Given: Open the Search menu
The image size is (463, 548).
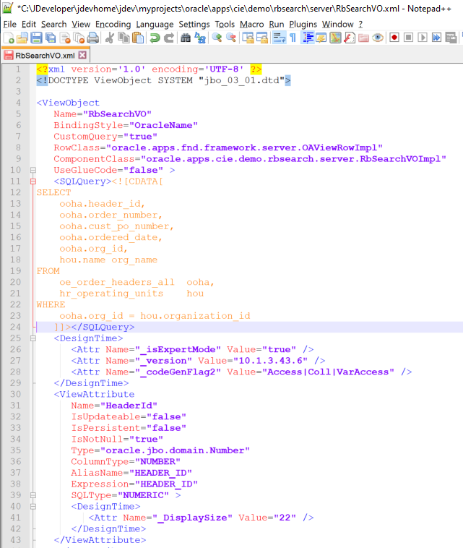Looking at the screenshot, I should click(x=53, y=24).
